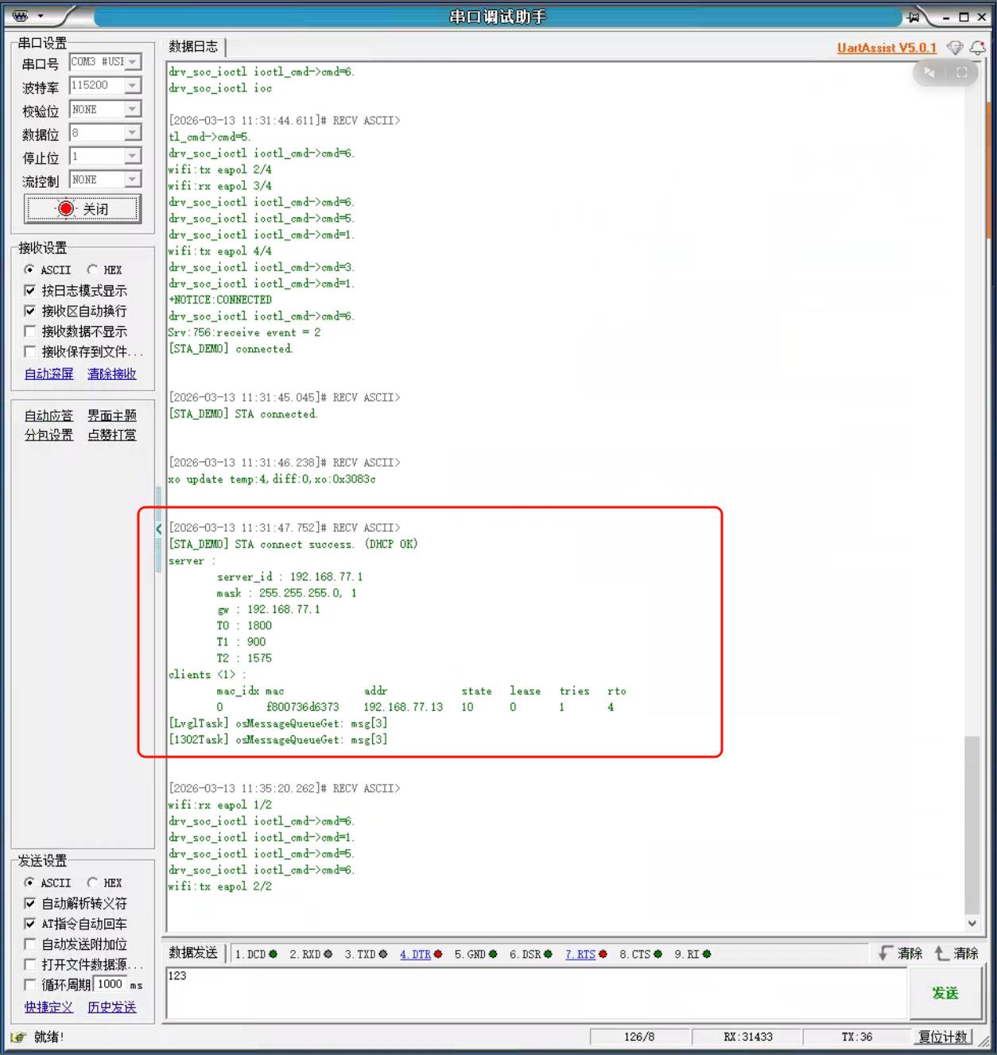This screenshot has height=1055, width=997.
Task: Click the GND status indicator light
Action: point(493,954)
